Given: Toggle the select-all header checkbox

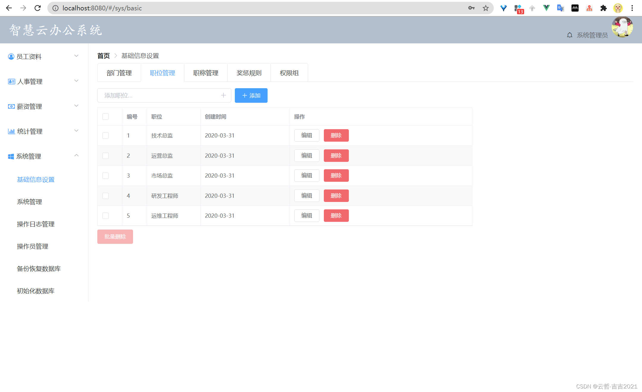Looking at the screenshot, I should tap(105, 117).
